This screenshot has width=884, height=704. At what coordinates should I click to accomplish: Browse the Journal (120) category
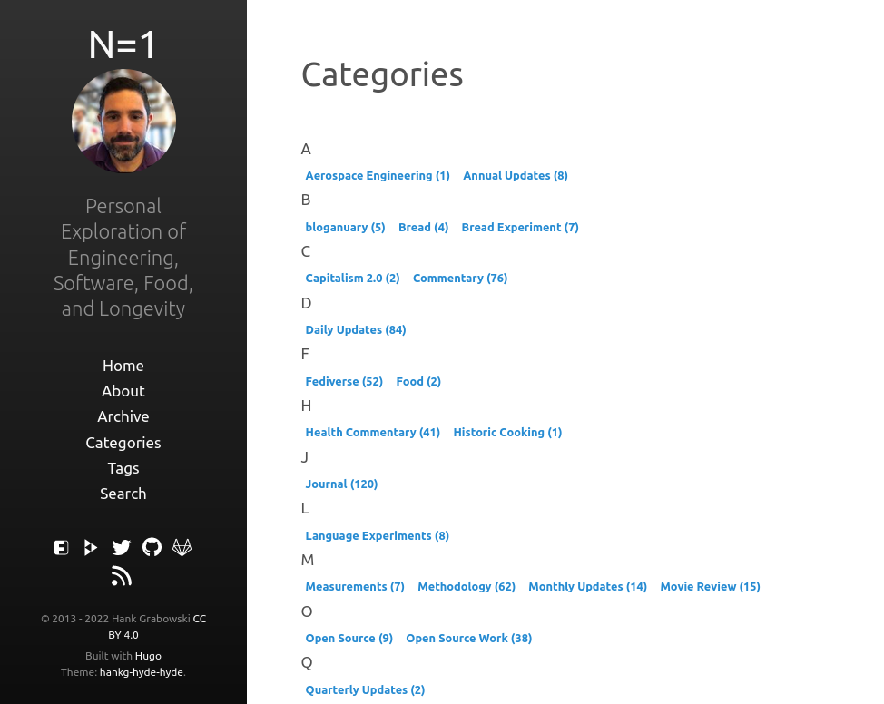click(341, 484)
